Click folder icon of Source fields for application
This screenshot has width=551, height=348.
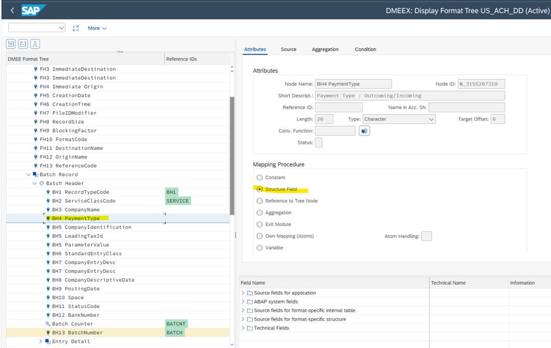click(x=250, y=293)
